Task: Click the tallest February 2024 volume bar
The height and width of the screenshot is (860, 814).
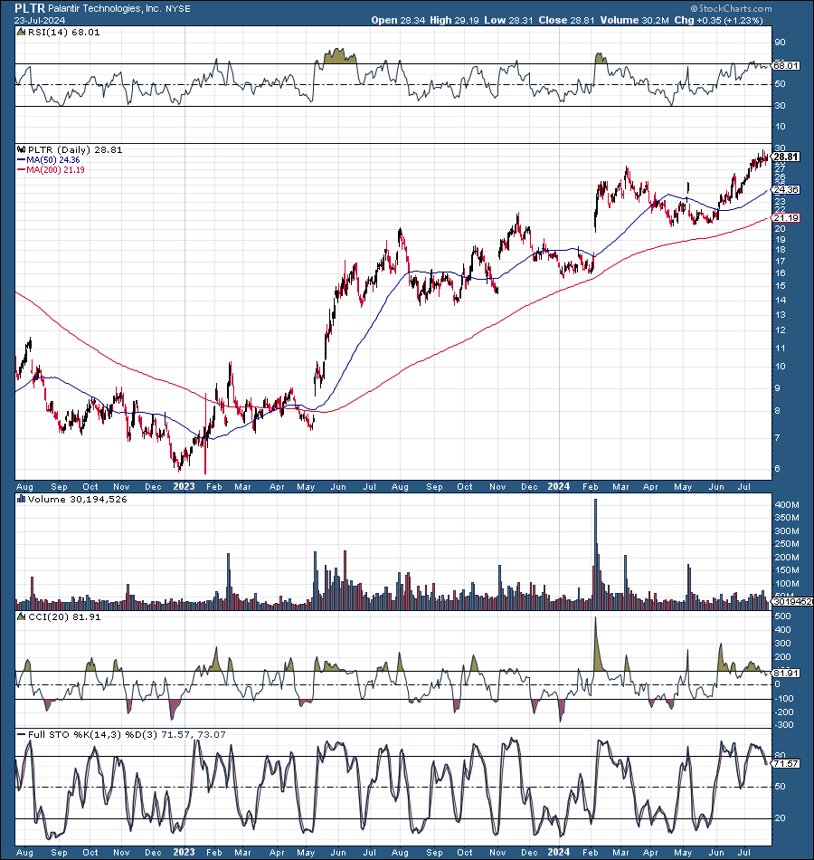Action: [x=596, y=554]
